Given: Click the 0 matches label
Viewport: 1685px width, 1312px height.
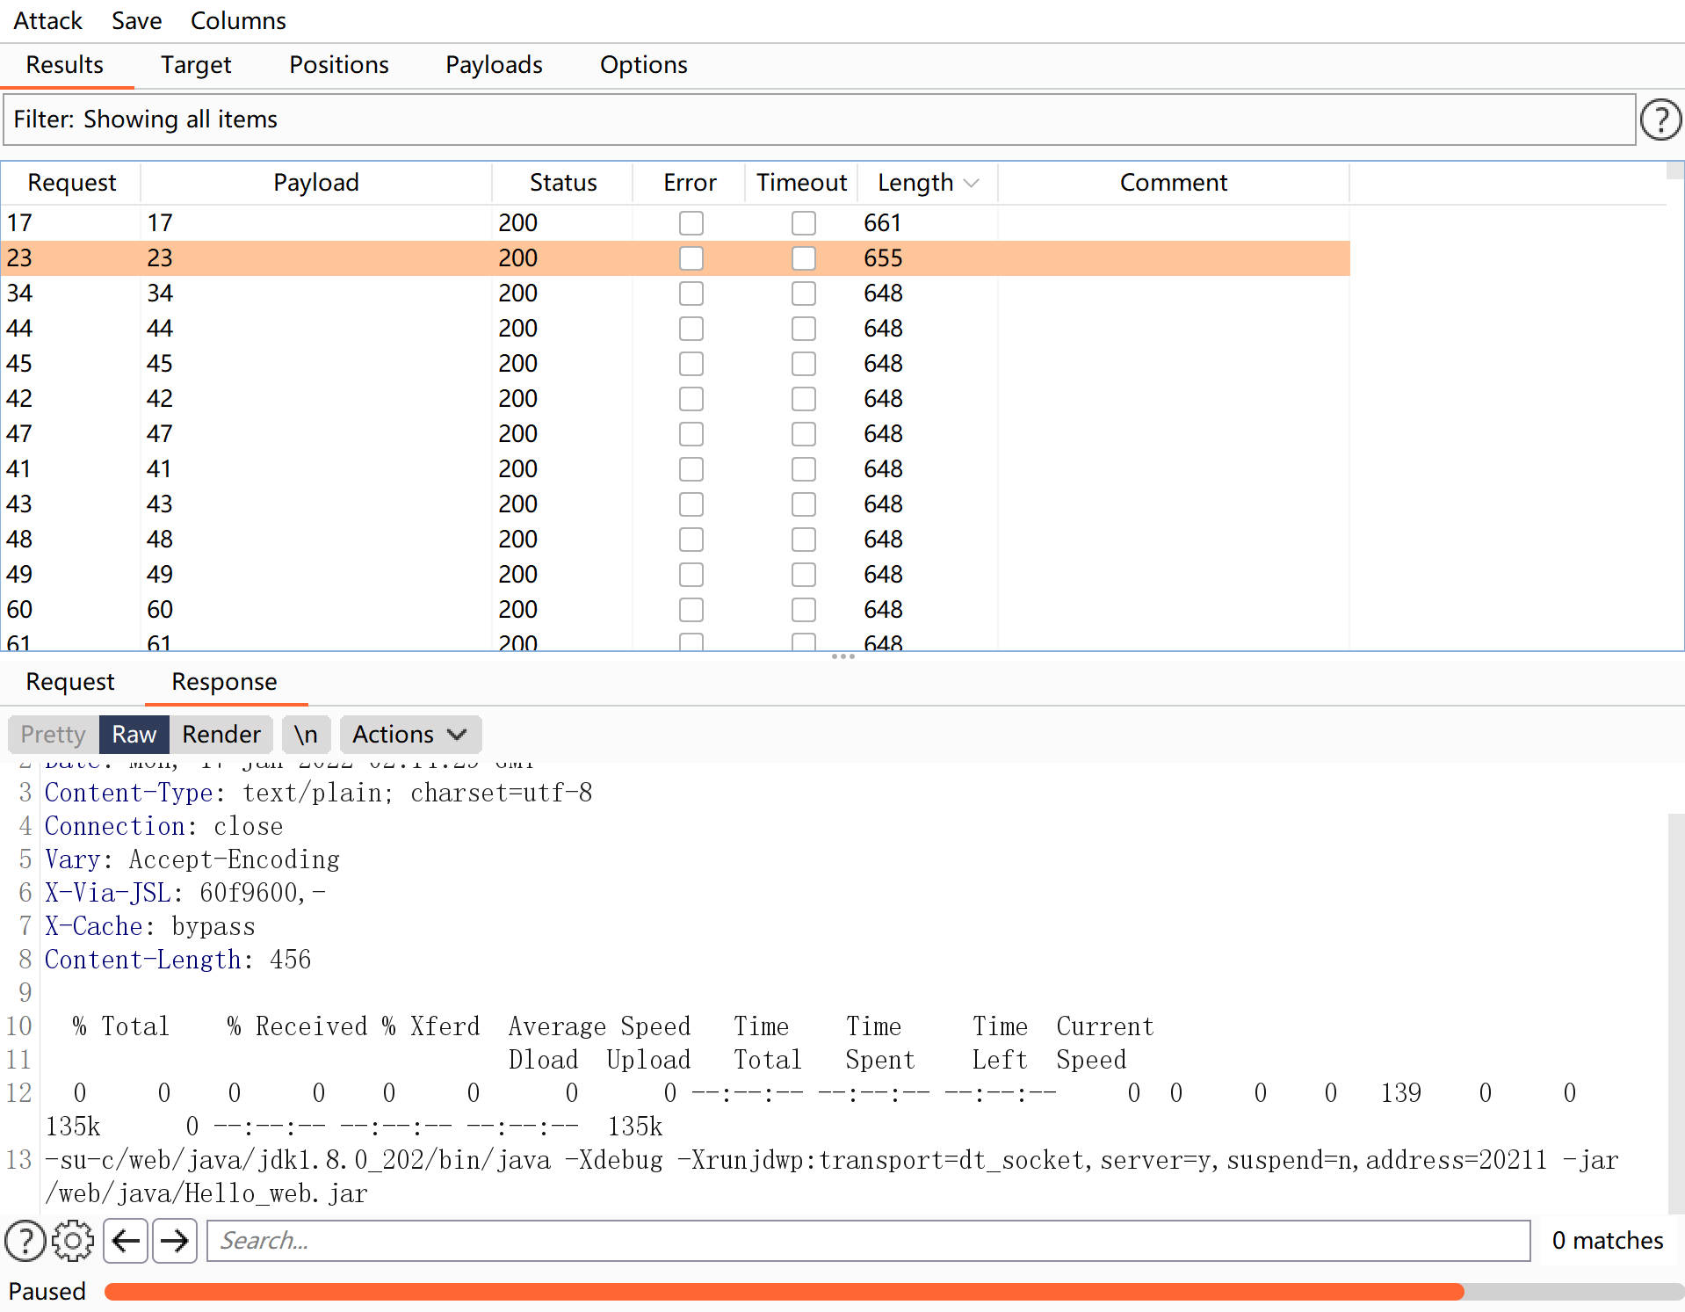Looking at the screenshot, I should point(1607,1241).
